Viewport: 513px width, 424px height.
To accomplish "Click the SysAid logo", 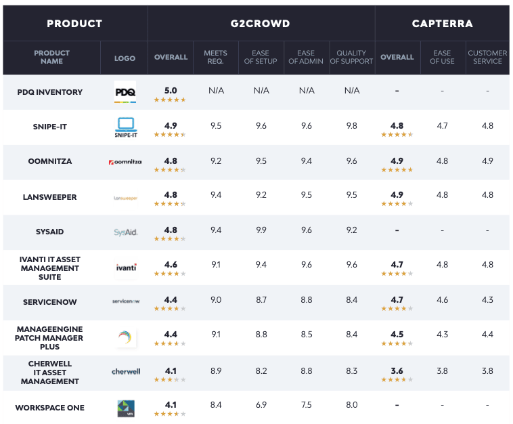I will pos(126,232).
